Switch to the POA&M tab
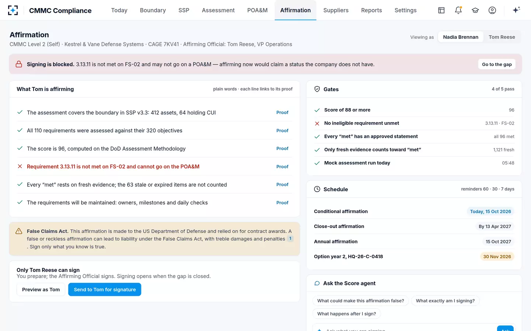This screenshot has width=531, height=331. point(257,10)
